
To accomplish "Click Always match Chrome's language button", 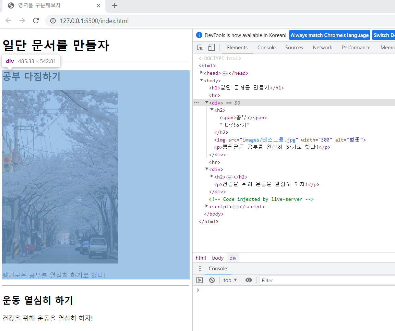I will [x=330, y=35].
